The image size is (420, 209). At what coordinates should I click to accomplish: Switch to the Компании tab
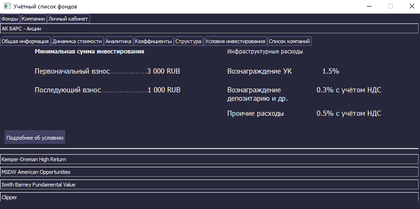[33, 19]
